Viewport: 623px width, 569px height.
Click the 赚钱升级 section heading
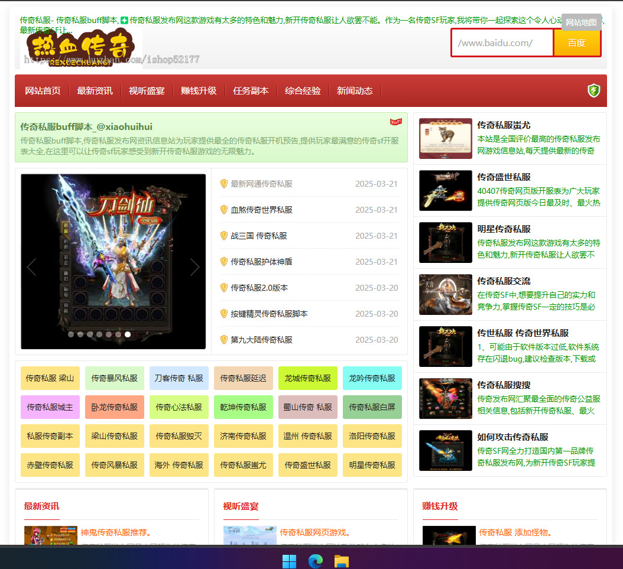click(440, 506)
